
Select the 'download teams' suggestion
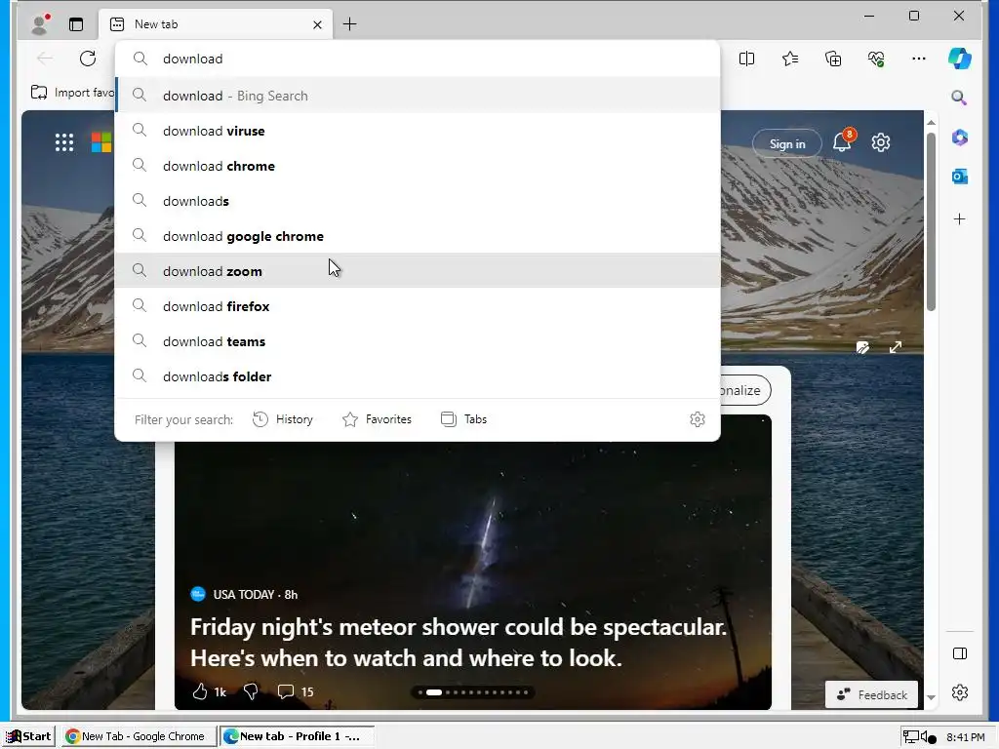point(418,341)
